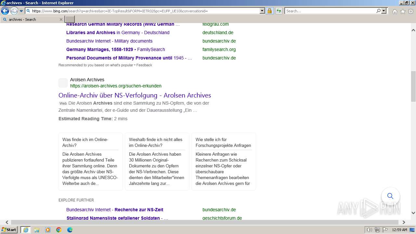Open 'Online-Archiv über NS-Verfolgung' result title

coord(135,95)
